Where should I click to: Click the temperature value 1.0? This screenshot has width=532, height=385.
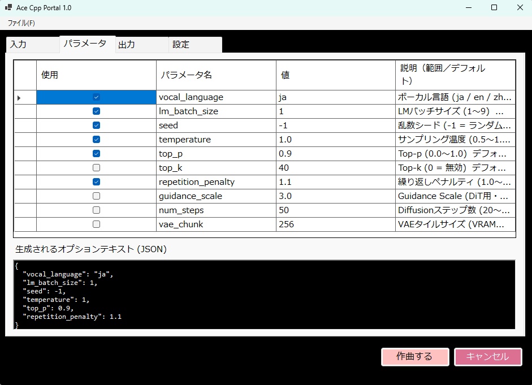[336, 140]
